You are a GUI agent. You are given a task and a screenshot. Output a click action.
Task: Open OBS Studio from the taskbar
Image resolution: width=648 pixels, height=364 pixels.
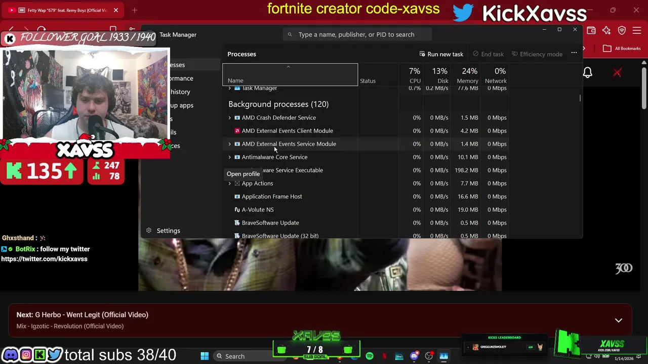pyautogui.click(x=429, y=356)
